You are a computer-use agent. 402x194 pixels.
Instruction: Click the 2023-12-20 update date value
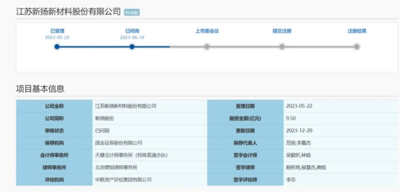tap(299, 131)
